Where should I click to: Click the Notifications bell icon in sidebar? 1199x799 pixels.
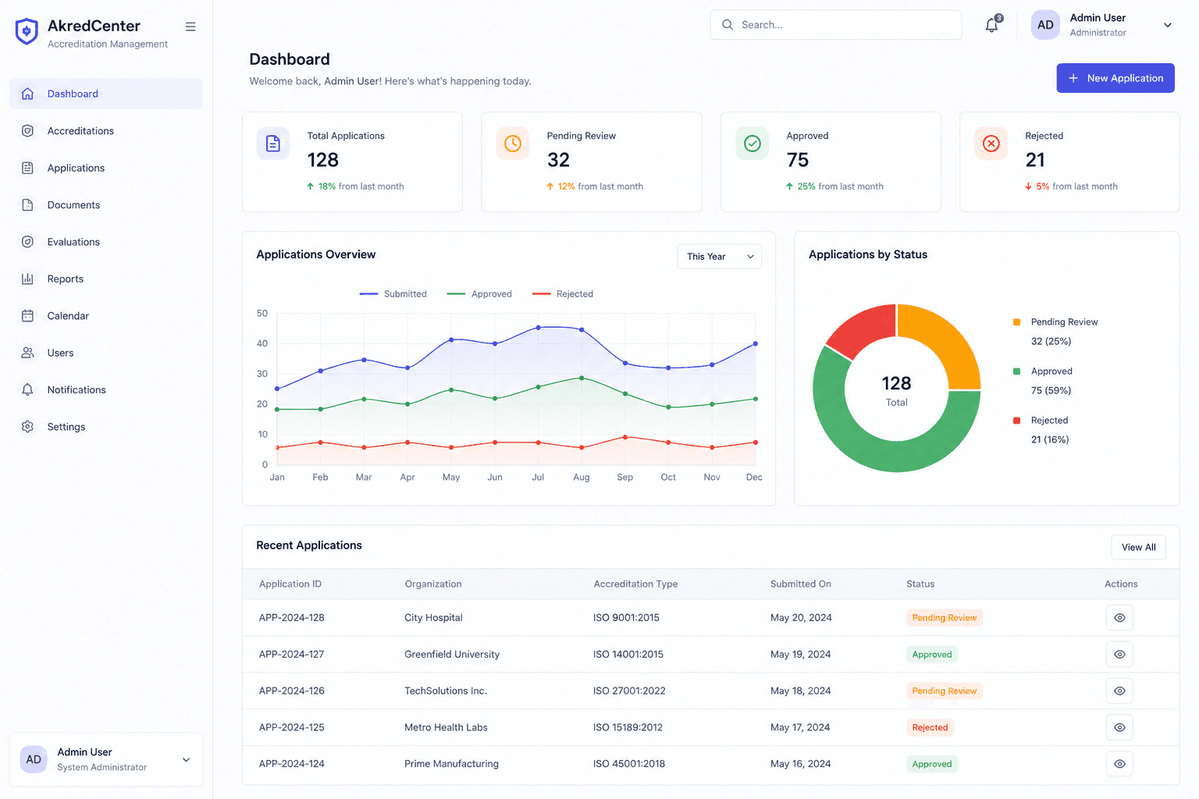point(27,390)
